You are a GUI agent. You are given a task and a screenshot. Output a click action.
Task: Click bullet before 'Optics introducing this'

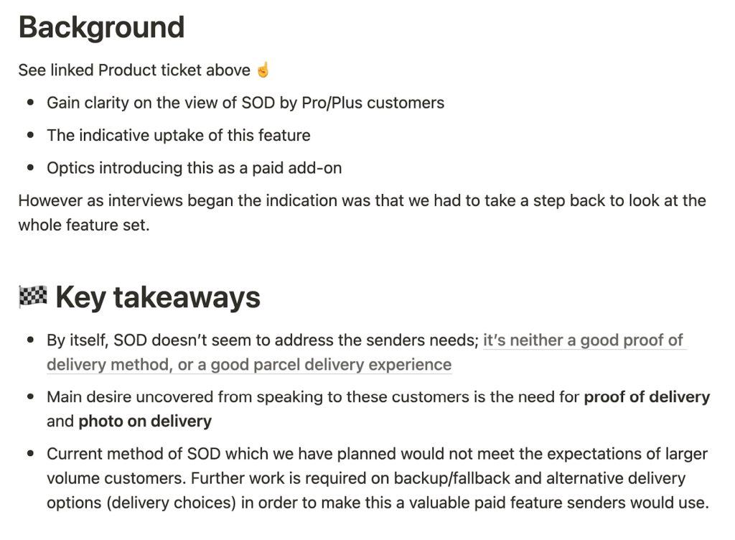click(x=30, y=167)
